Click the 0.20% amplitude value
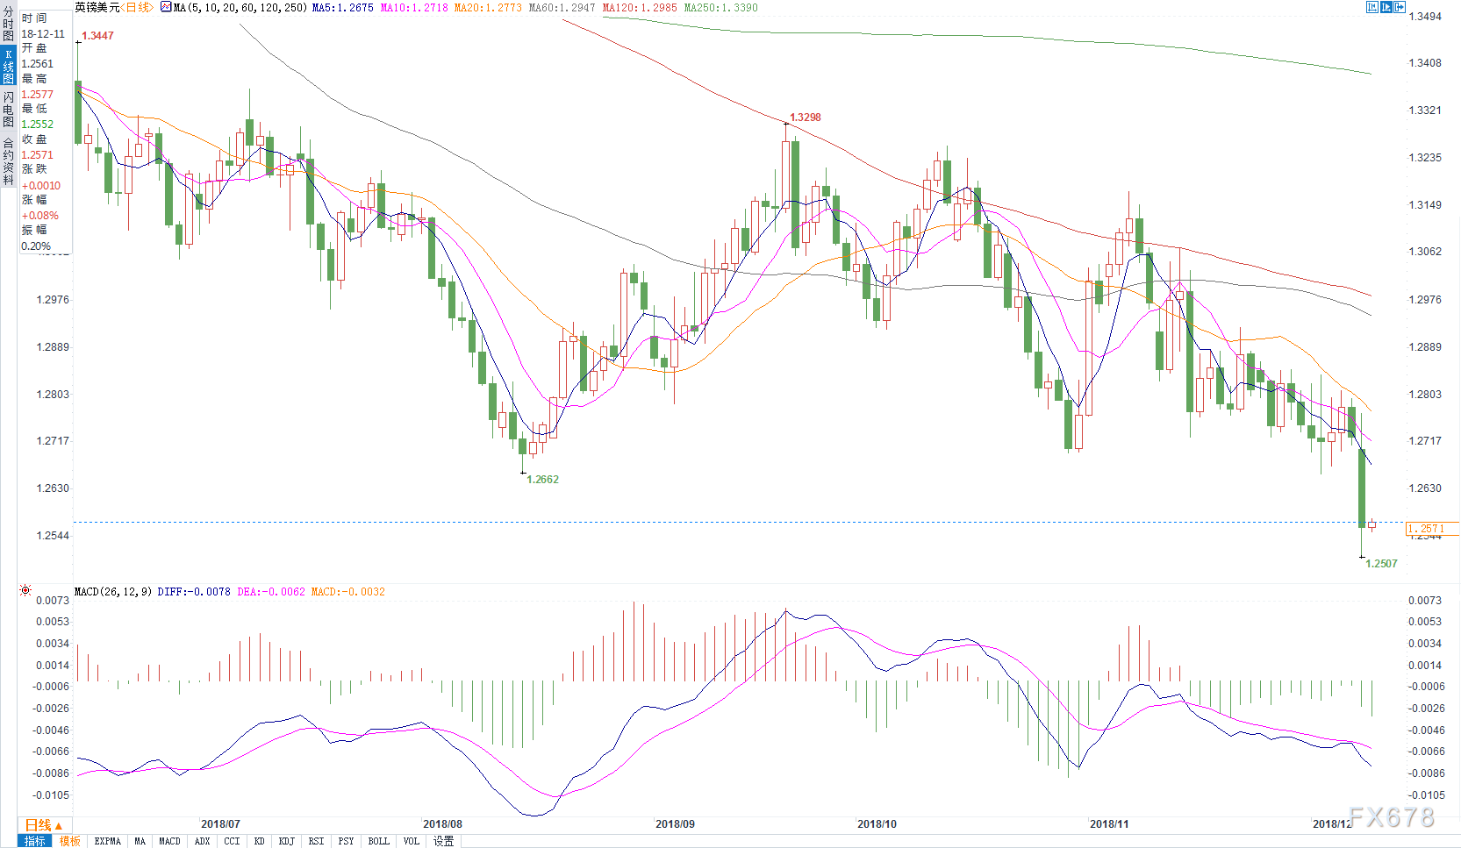 (36, 246)
